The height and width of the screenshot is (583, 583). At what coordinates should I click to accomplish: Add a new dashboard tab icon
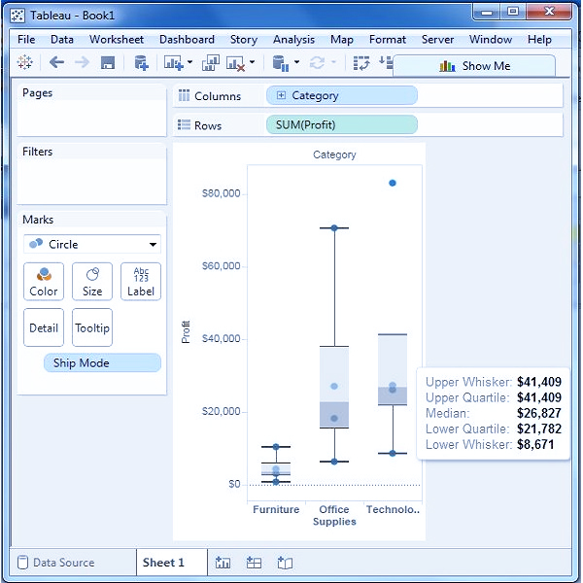coord(254,563)
